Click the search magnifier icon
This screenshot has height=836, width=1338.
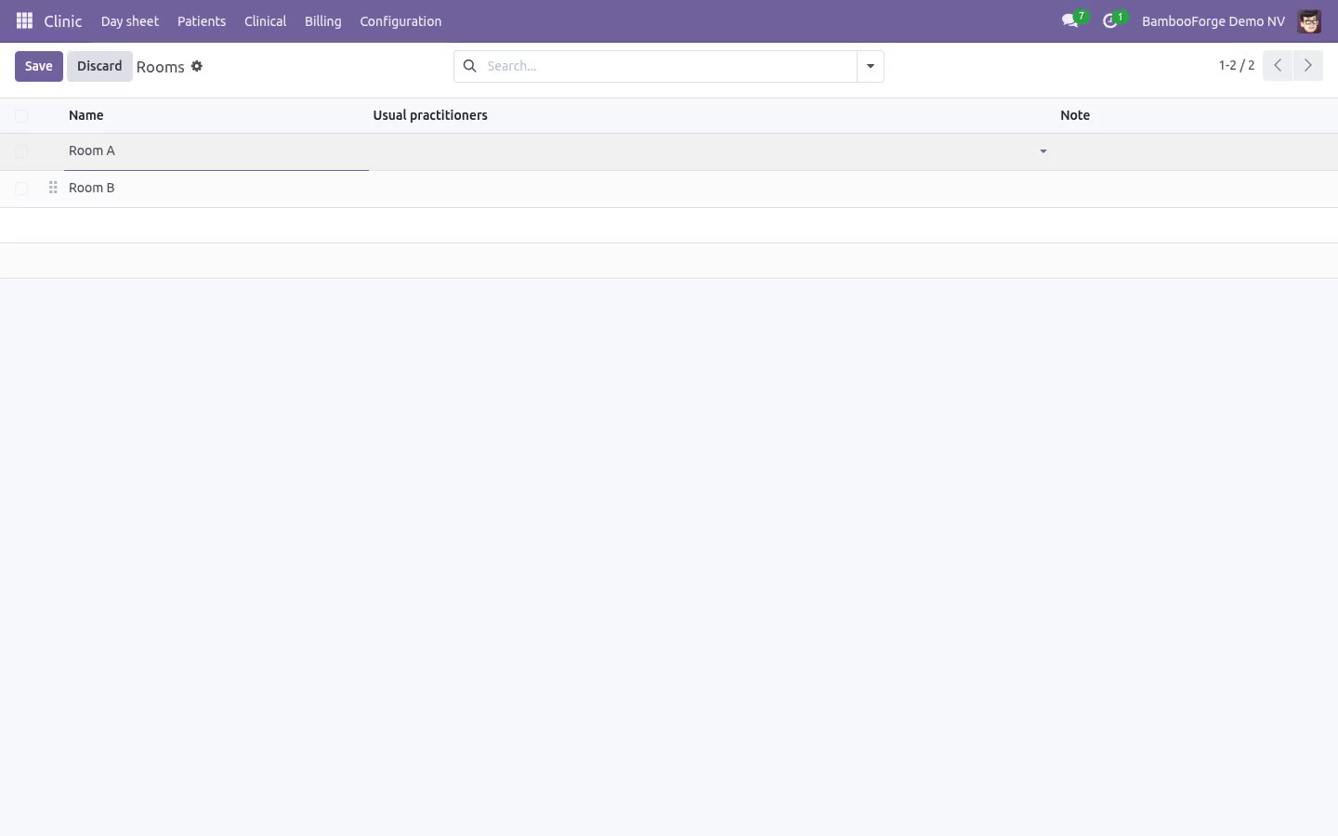(x=470, y=66)
